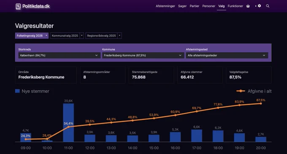Click the 09:00 bar labeled 4,7K

click(x=26, y=138)
